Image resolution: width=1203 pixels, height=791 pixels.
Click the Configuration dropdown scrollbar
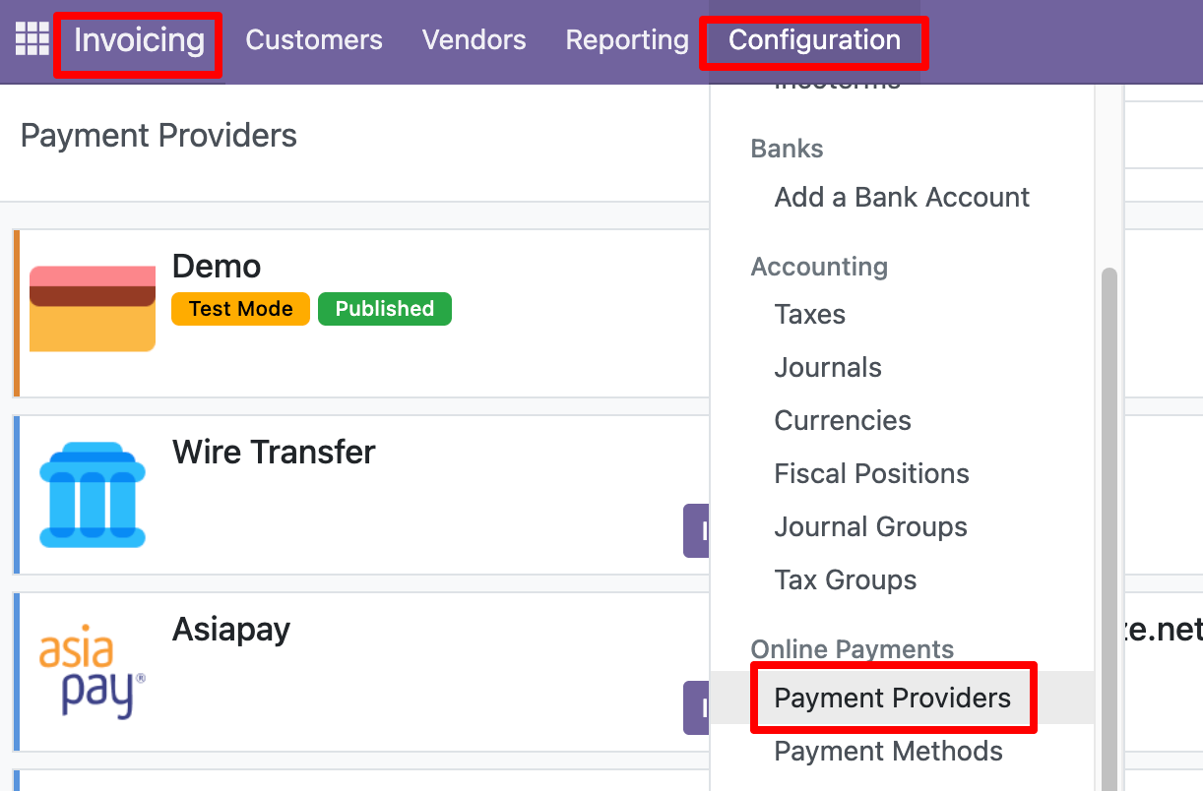pos(1109,492)
